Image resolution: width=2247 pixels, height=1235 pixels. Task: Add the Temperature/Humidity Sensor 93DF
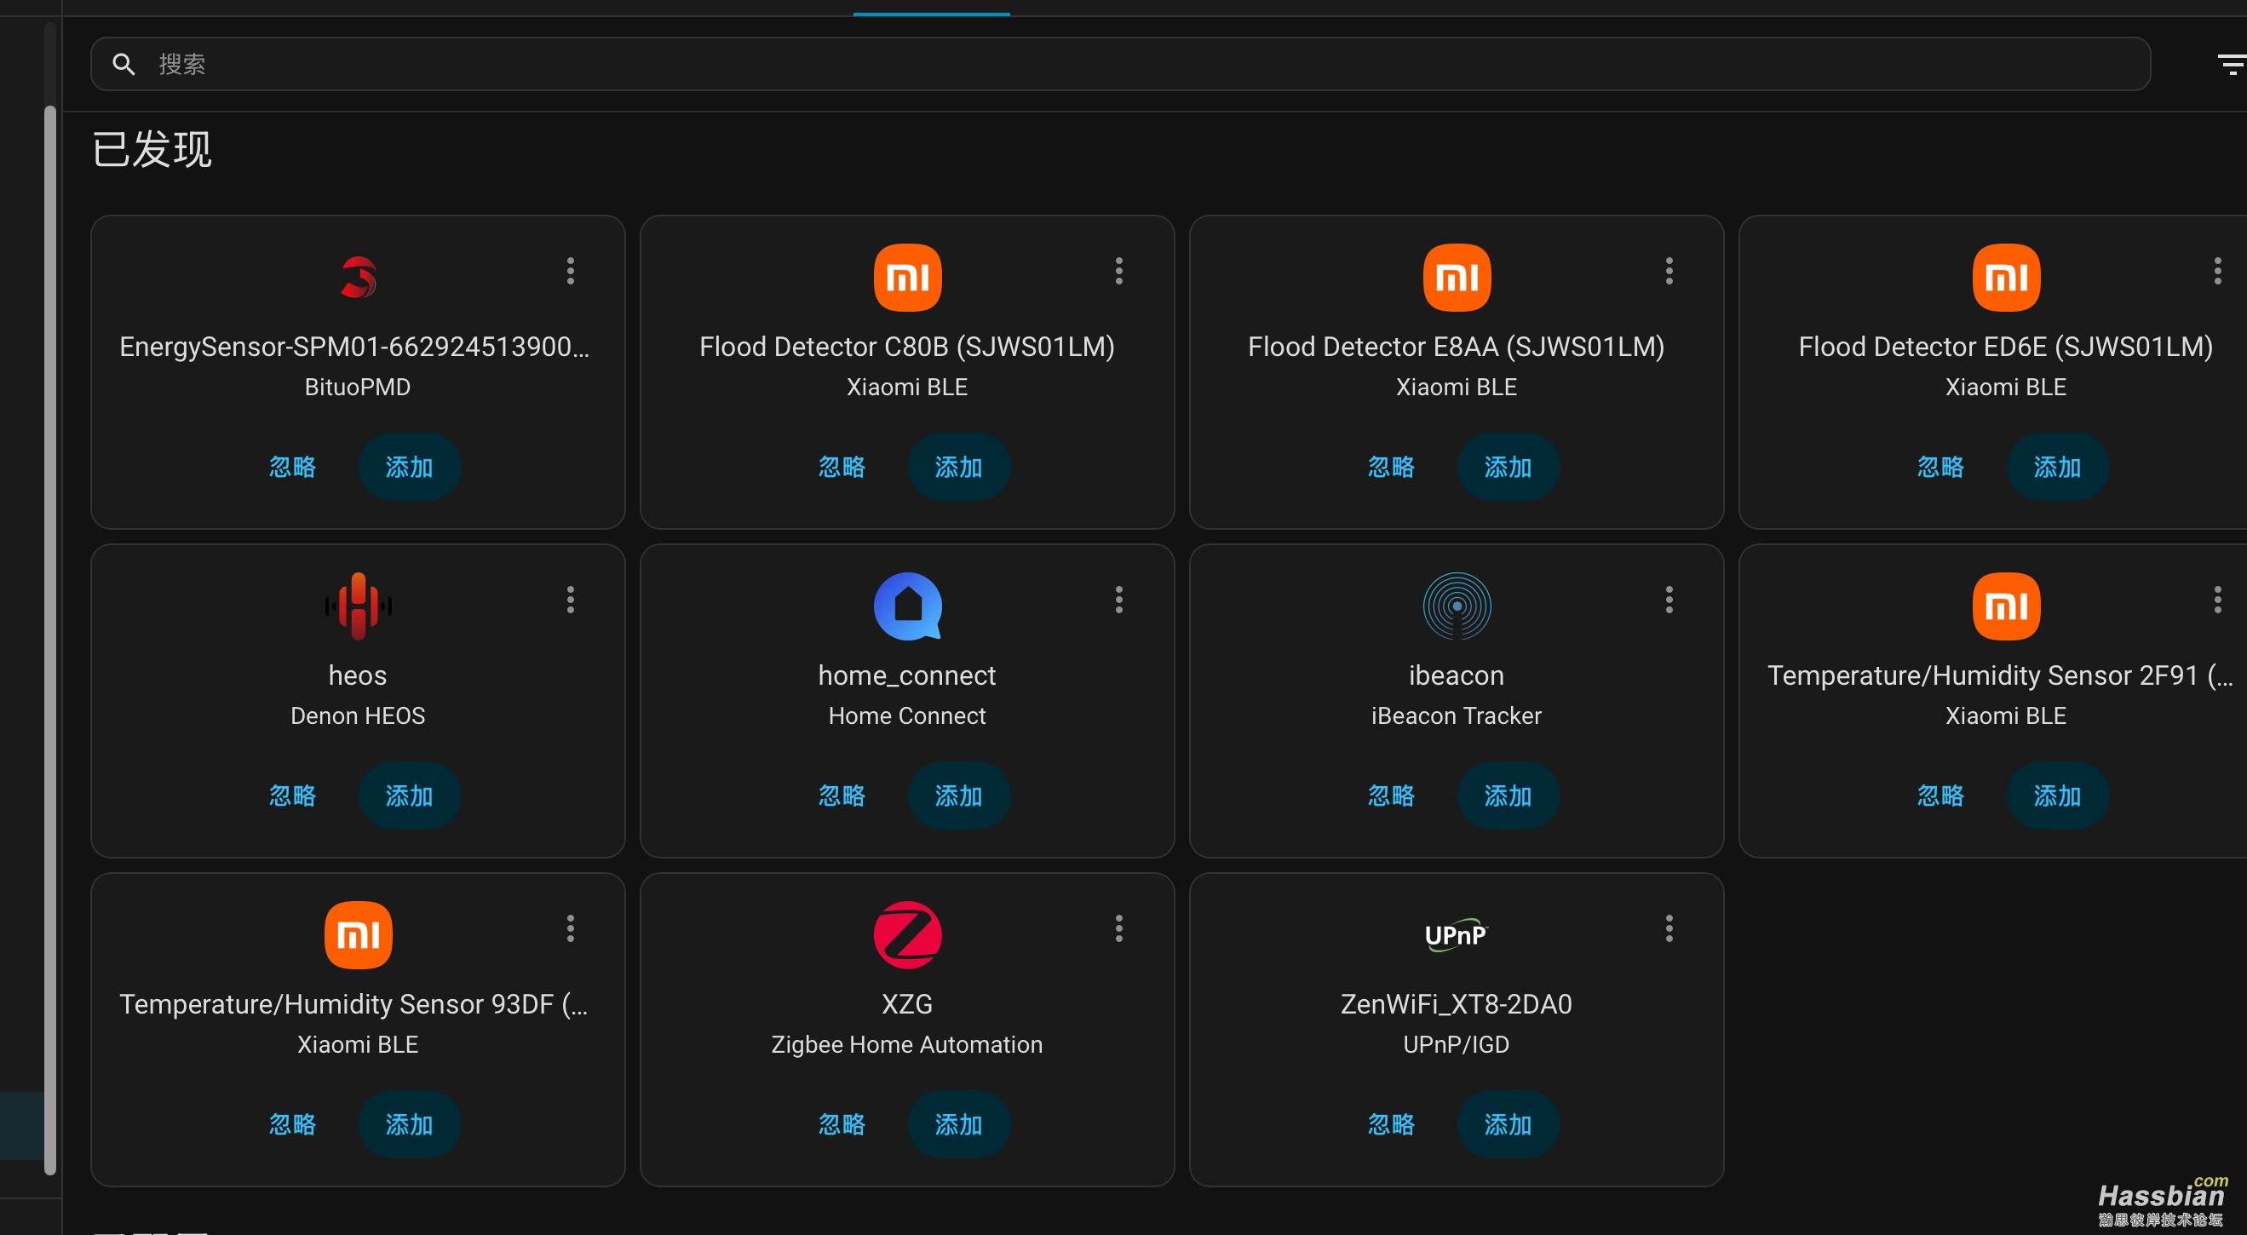(x=409, y=1125)
